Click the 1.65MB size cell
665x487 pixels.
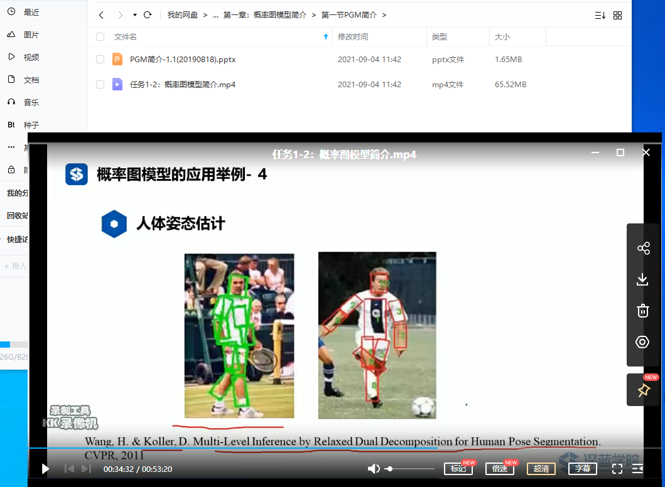pos(508,60)
